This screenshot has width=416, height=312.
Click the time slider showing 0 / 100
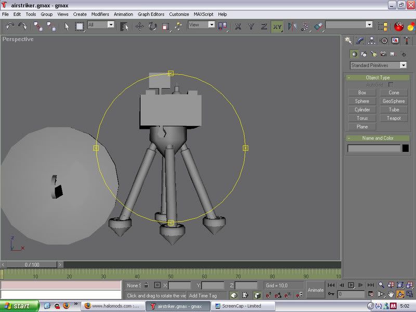click(32, 265)
